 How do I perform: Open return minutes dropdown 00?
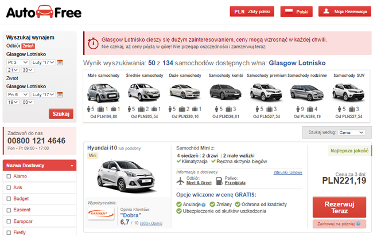[x=28, y=102]
